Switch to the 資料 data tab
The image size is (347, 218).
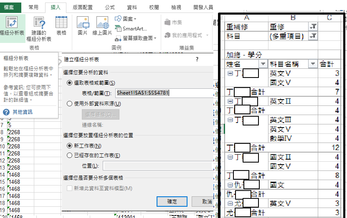pos(132,8)
